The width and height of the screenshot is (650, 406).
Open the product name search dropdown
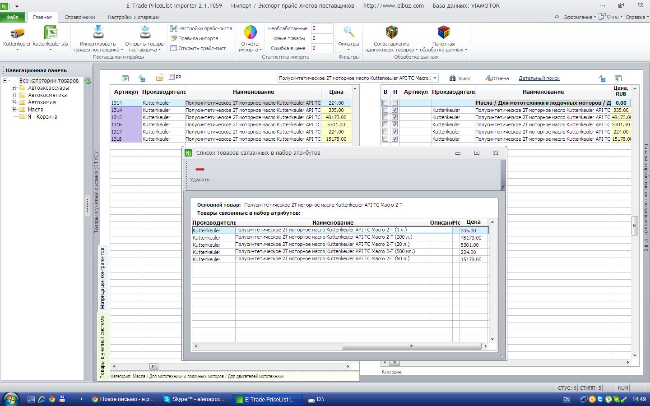click(x=435, y=78)
